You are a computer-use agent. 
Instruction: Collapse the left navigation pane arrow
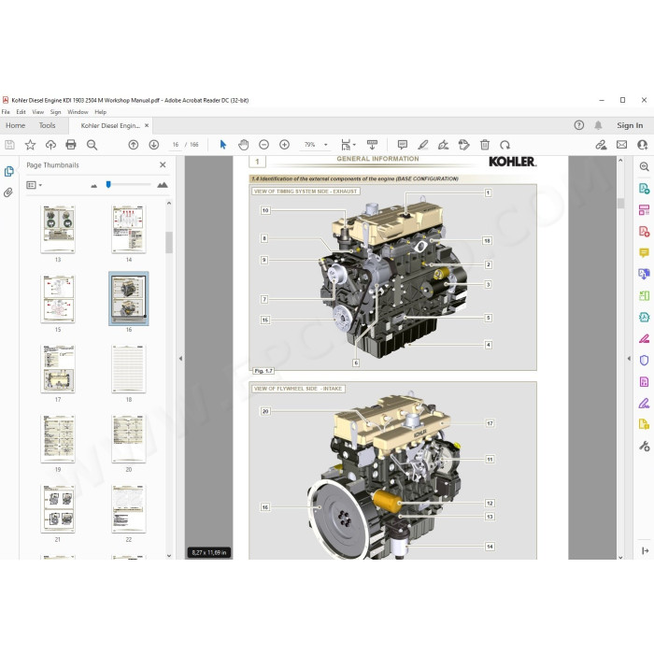(180, 358)
